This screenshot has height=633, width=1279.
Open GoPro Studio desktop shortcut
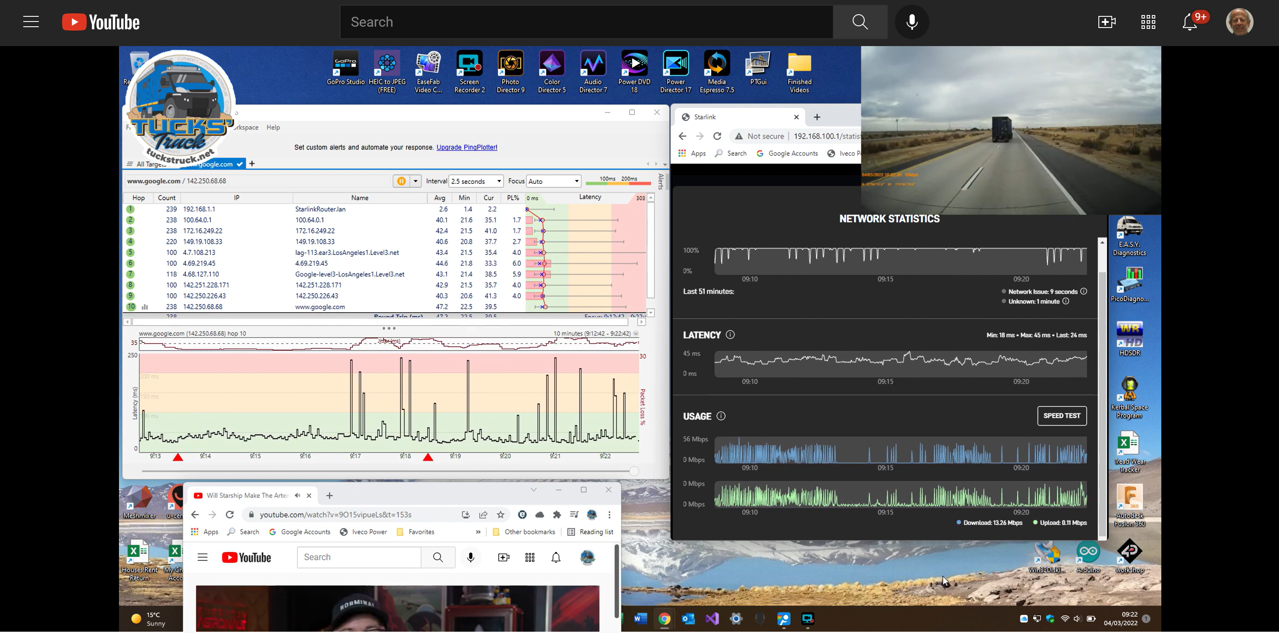(346, 68)
